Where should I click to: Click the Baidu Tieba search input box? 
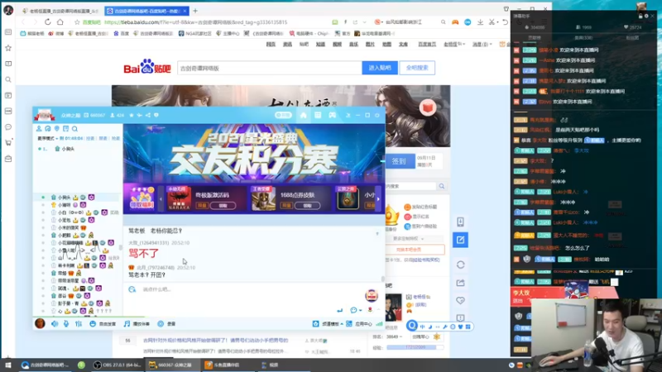click(x=270, y=68)
